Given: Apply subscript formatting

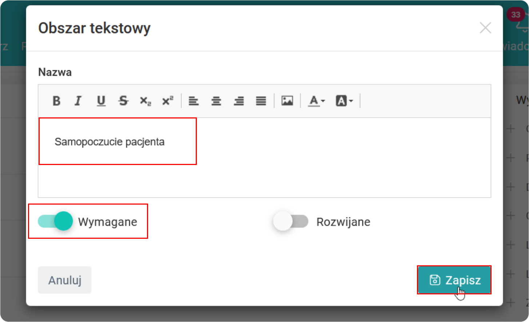Looking at the screenshot, I should pos(146,101).
